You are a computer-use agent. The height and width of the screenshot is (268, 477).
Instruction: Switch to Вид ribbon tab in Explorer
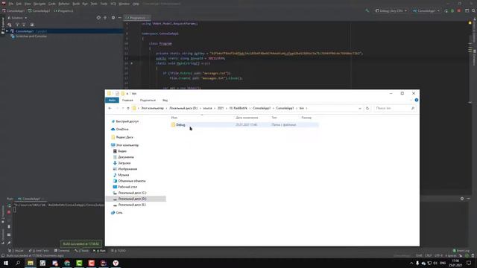[x=165, y=100]
